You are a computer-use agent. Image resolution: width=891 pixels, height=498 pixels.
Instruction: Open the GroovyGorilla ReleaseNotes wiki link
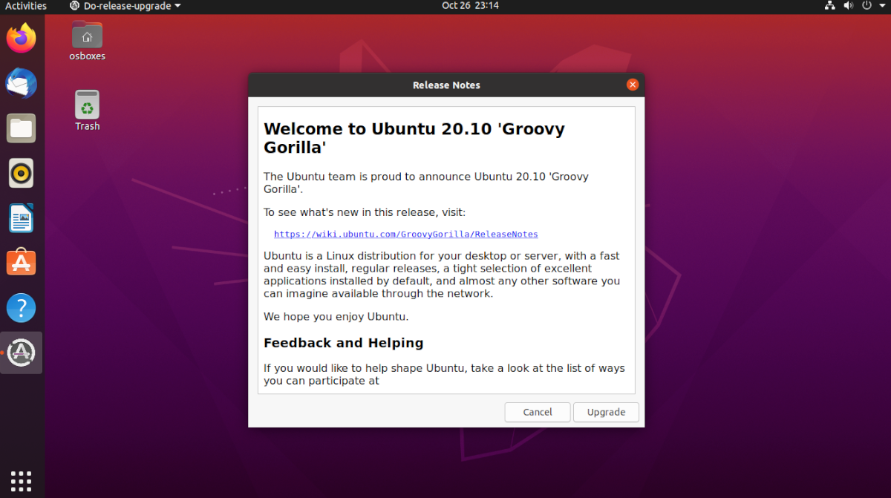click(x=406, y=234)
